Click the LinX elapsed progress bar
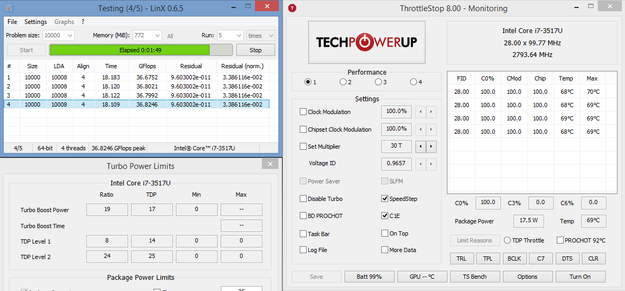The image size is (625, 291). 141,50
